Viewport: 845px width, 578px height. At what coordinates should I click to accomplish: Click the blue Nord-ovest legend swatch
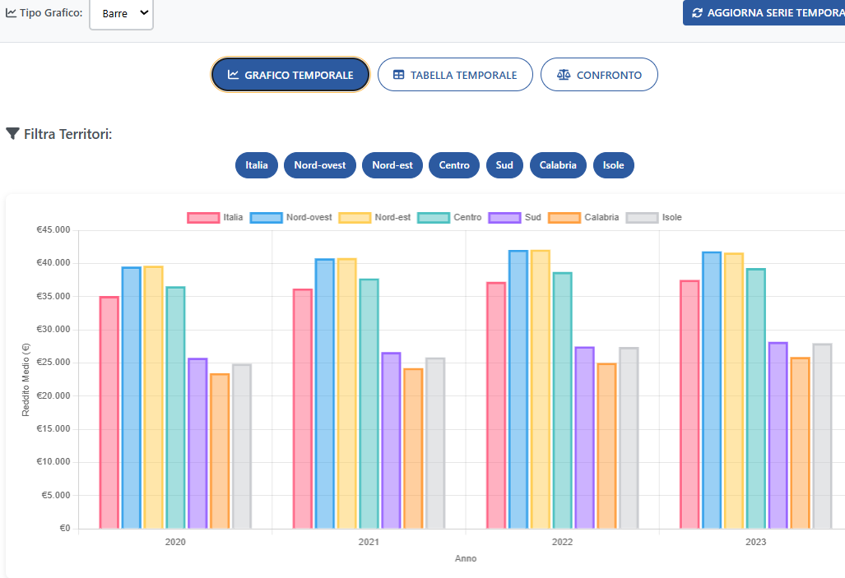pyautogui.click(x=267, y=218)
